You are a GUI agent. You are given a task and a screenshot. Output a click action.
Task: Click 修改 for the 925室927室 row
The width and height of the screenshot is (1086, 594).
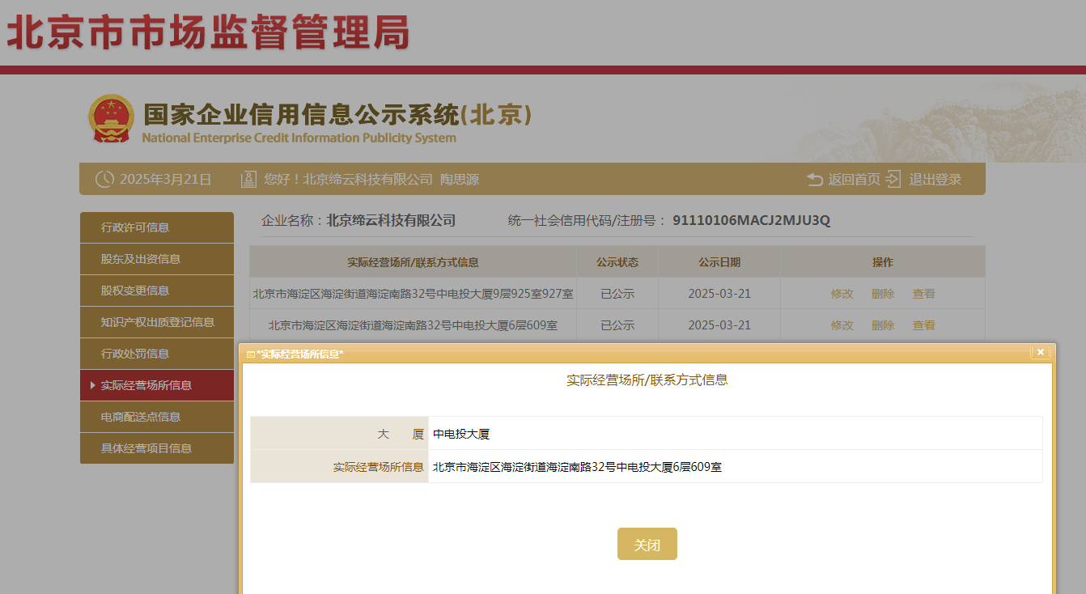(x=842, y=294)
